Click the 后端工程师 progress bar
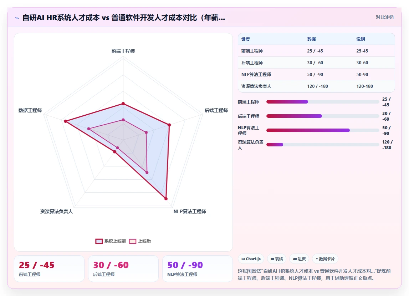The width and height of the screenshot is (409, 296). (323, 116)
